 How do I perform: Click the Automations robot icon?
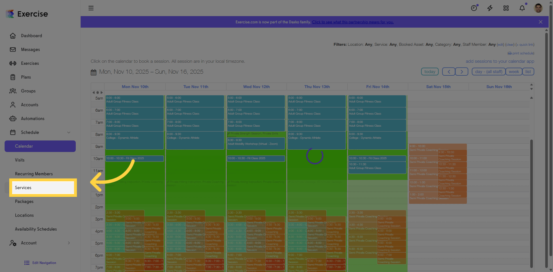coord(13,118)
